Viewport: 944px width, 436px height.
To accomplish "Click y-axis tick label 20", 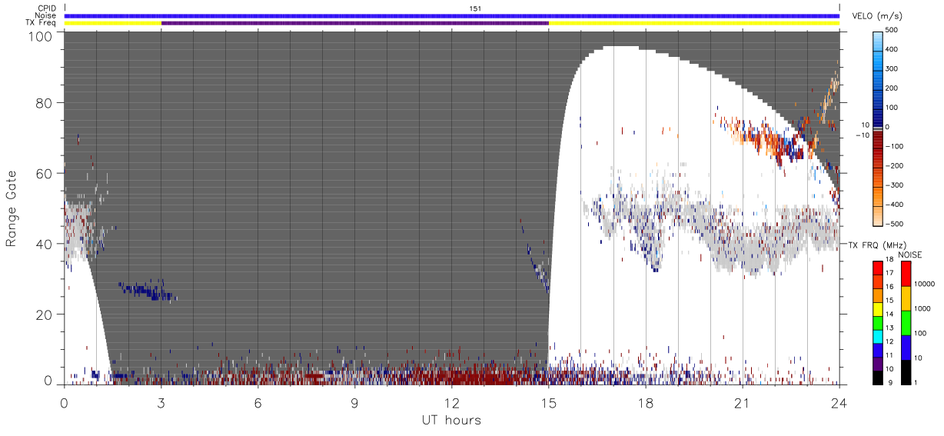I will point(43,315).
